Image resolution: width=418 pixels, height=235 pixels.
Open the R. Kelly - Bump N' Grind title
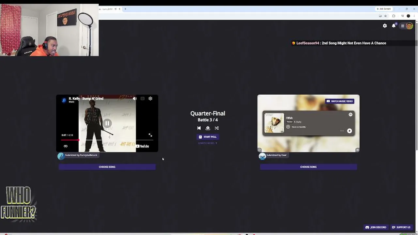(x=86, y=99)
